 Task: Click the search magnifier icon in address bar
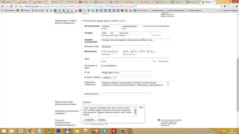click(221, 6)
